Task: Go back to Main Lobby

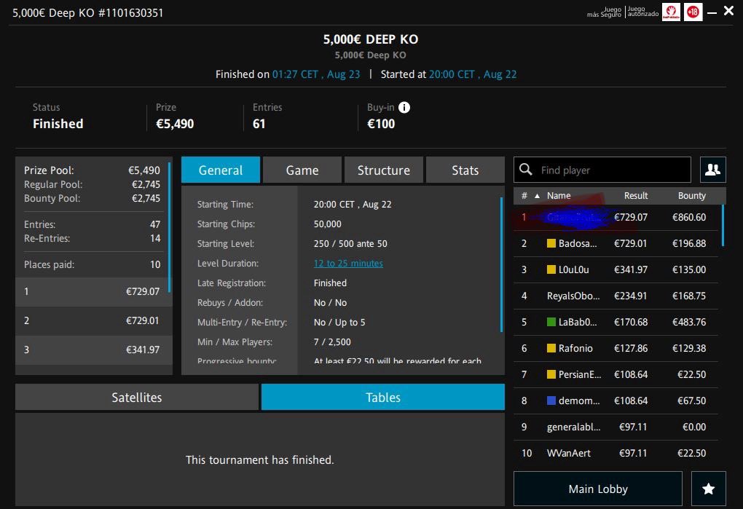Action: coord(598,489)
